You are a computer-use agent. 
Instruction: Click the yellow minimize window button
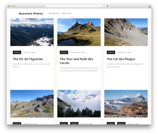coord(11,6)
